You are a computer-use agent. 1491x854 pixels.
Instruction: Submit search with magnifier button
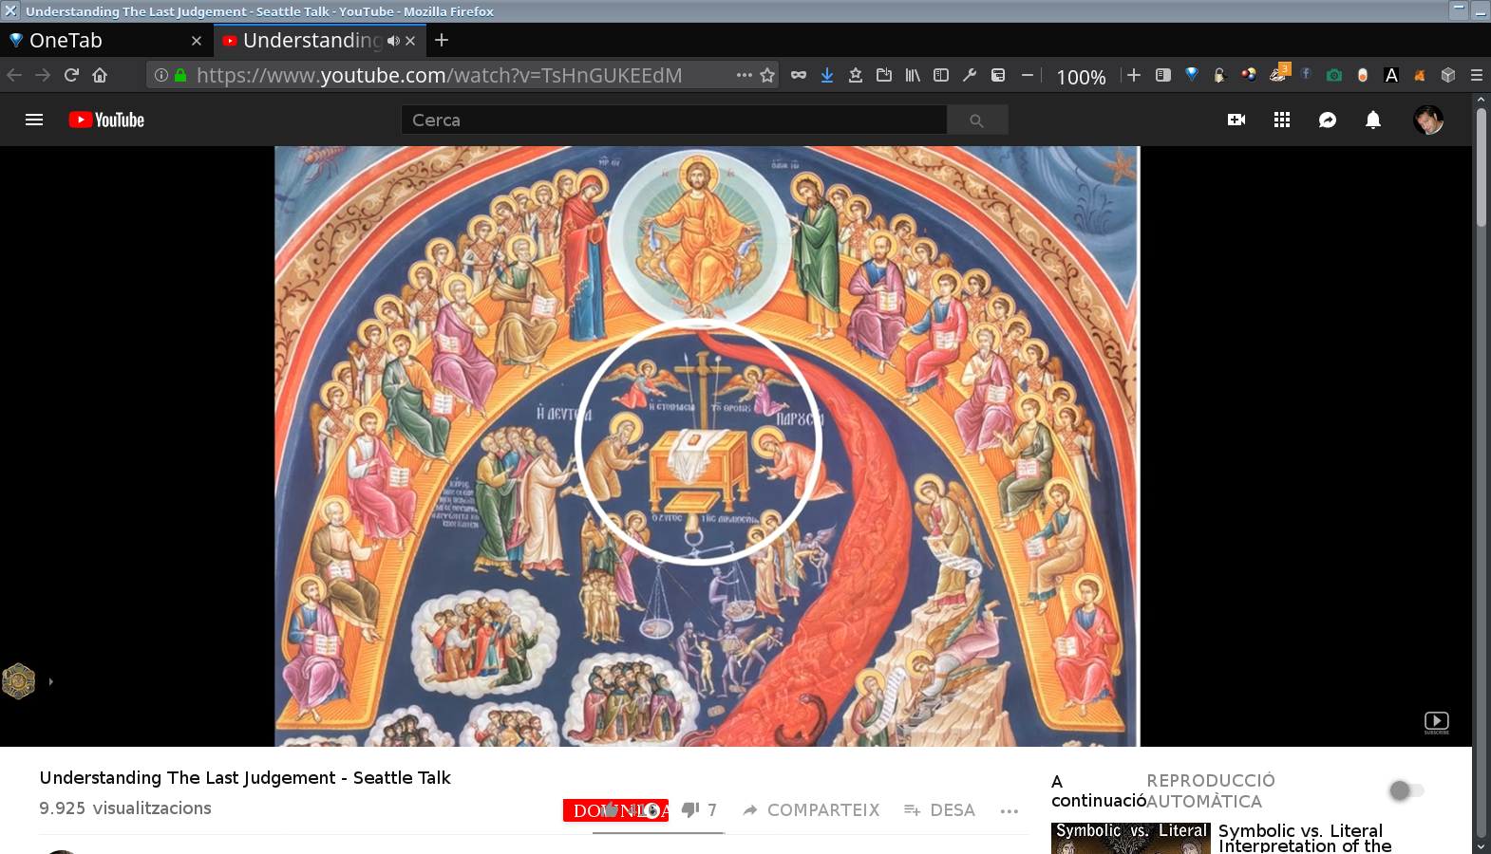point(977,120)
